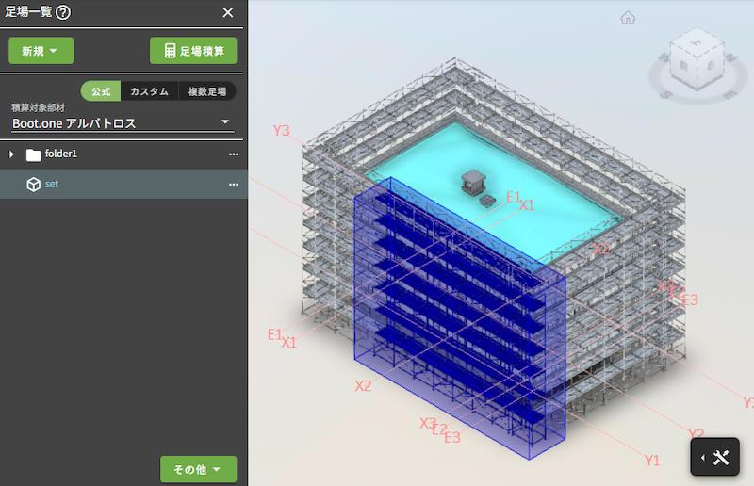Open the folder1 more options menu

[234, 154]
